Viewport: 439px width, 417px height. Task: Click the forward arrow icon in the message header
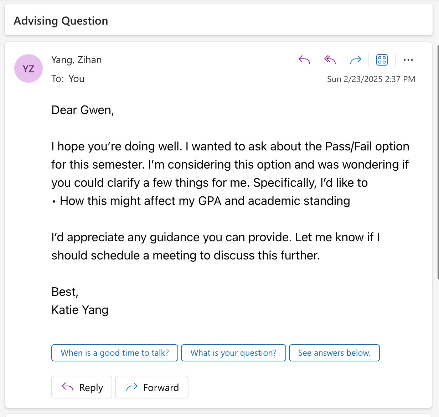click(x=356, y=60)
